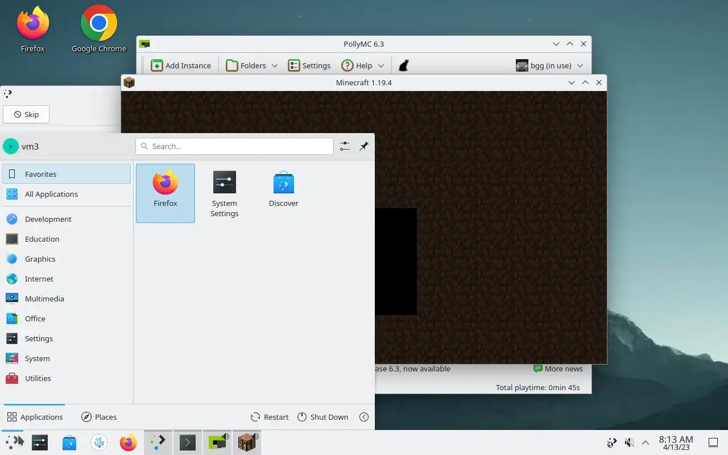Open the Development category

[67, 219]
